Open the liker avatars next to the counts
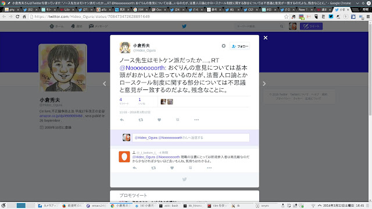This screenshot has width=372, height=209. (167, 102)
